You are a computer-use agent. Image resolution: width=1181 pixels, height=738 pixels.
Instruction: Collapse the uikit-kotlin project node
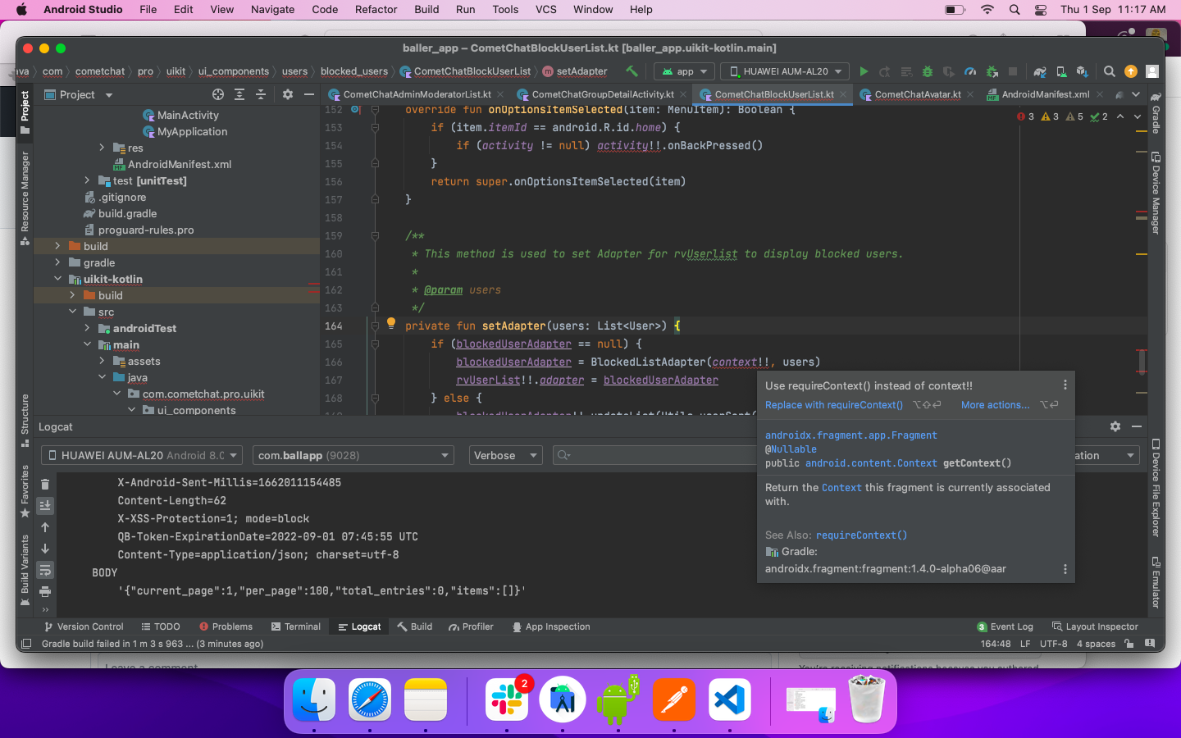point(58,279)
